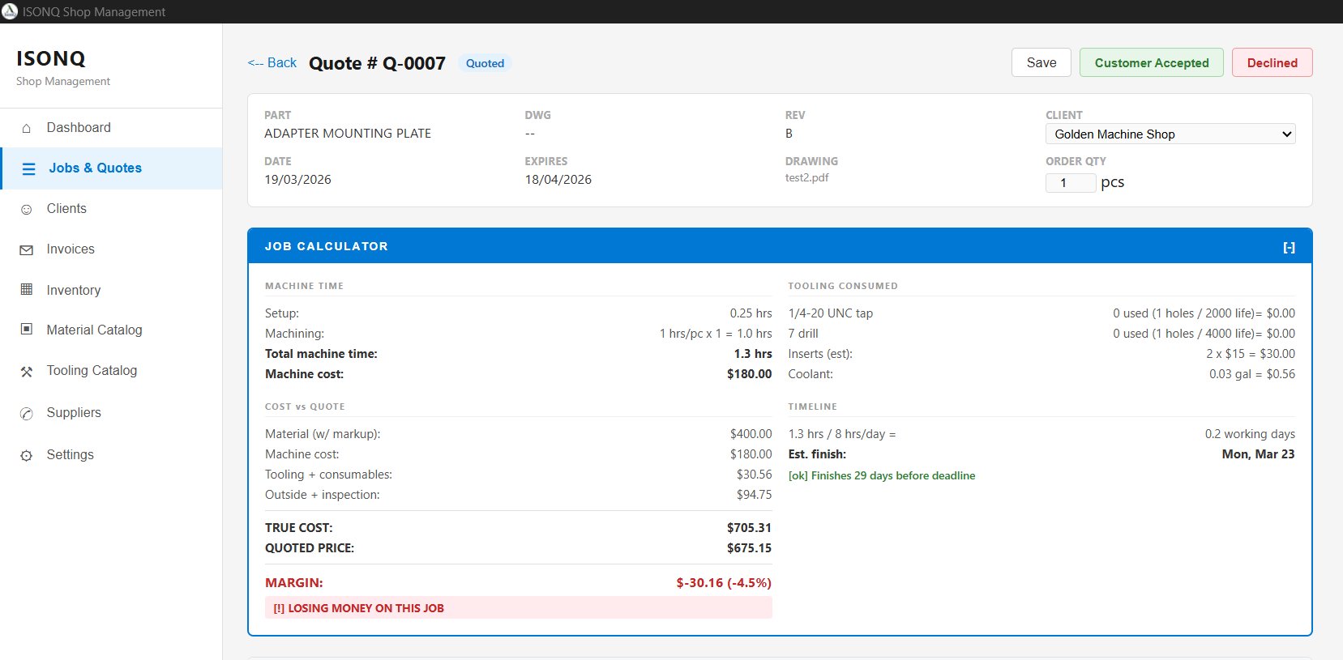Viewport: 1343px width, 660px height.
Task: Click the expiry date 18/04/2026
Action: coord(558,180)
